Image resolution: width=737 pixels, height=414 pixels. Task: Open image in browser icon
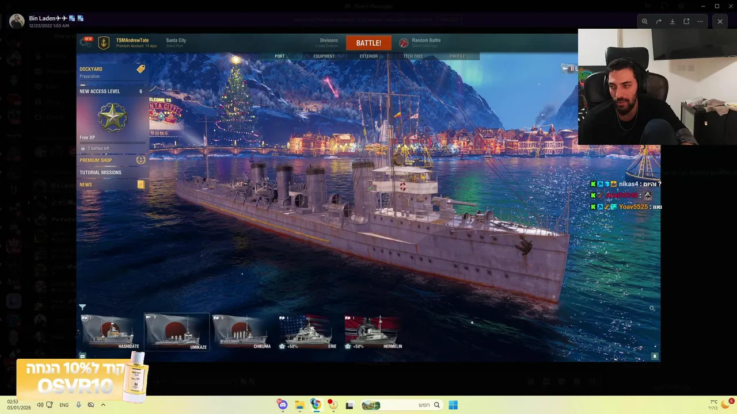coord(686,21)
